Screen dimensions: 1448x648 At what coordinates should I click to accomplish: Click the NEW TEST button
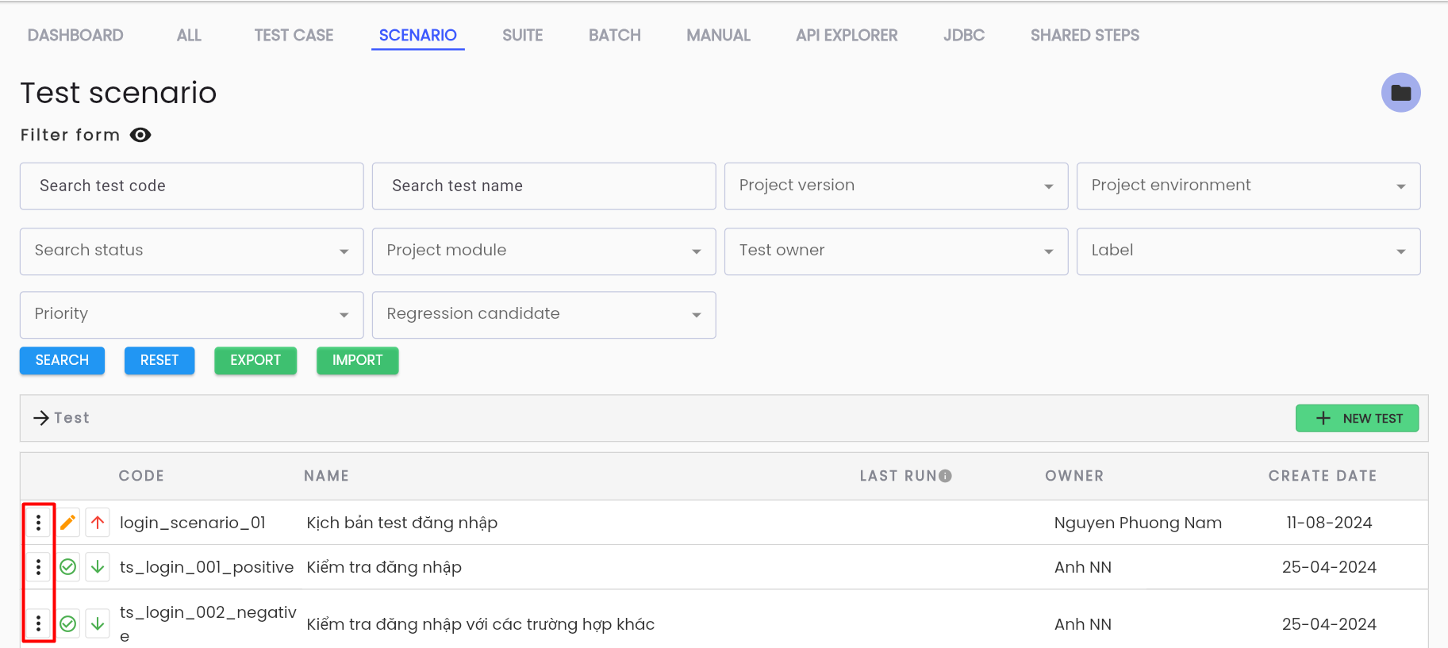pos(1357,418)
